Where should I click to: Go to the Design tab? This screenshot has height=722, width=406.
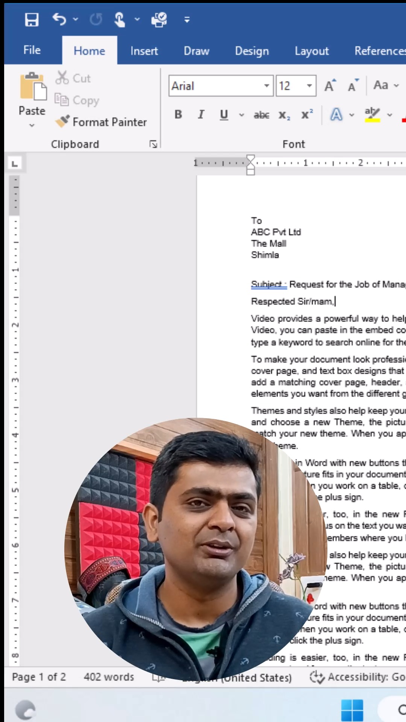coord(252,51)
